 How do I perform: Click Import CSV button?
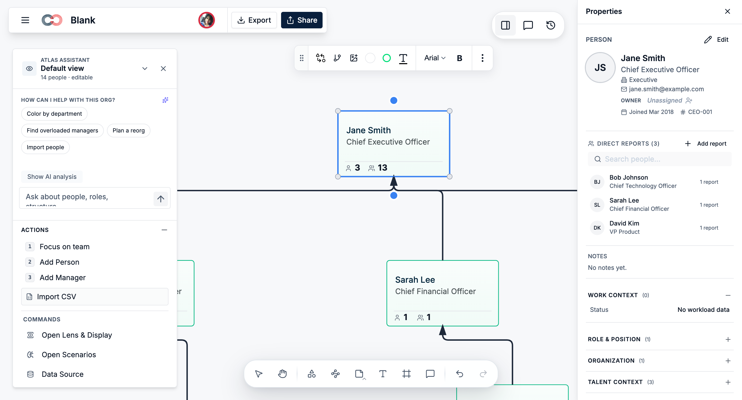[x=95, y=297]
